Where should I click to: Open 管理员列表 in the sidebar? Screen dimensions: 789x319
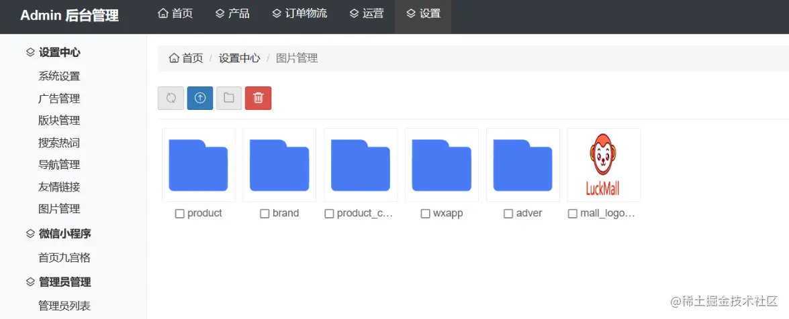click(64, 306)
